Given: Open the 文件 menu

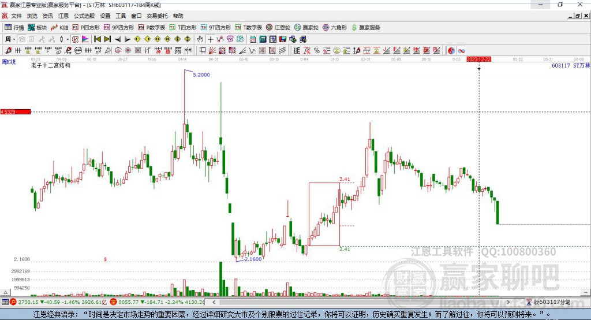Looking at the screenshot, I should click(17, 16).
